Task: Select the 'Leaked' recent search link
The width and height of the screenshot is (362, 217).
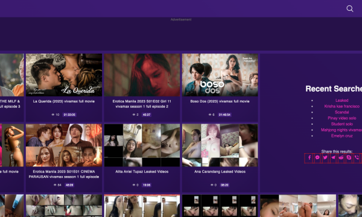Action: [x=341, y=100]
